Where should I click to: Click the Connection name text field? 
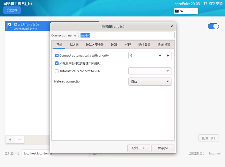tap(126, 35)
